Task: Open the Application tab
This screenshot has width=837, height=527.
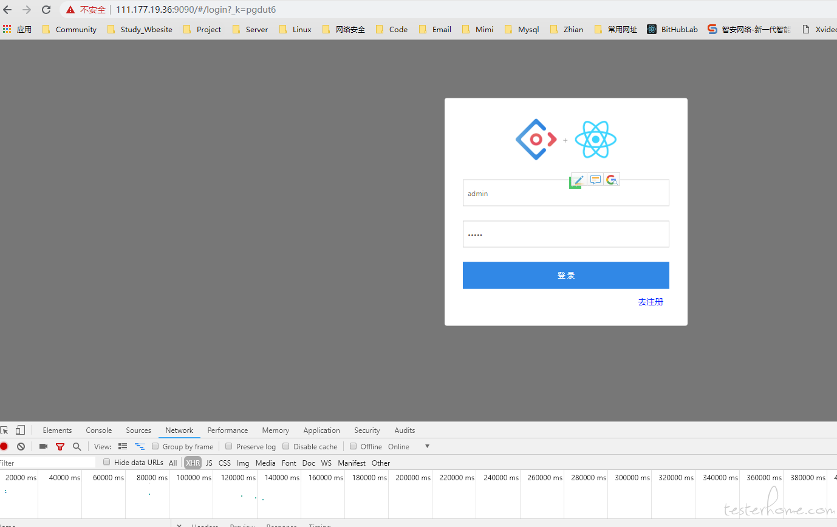Action: pos(322,430)
